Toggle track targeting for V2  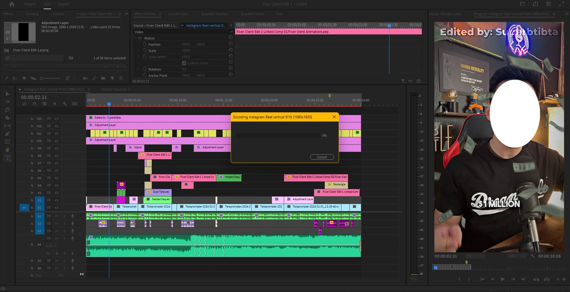click(40, 200)
